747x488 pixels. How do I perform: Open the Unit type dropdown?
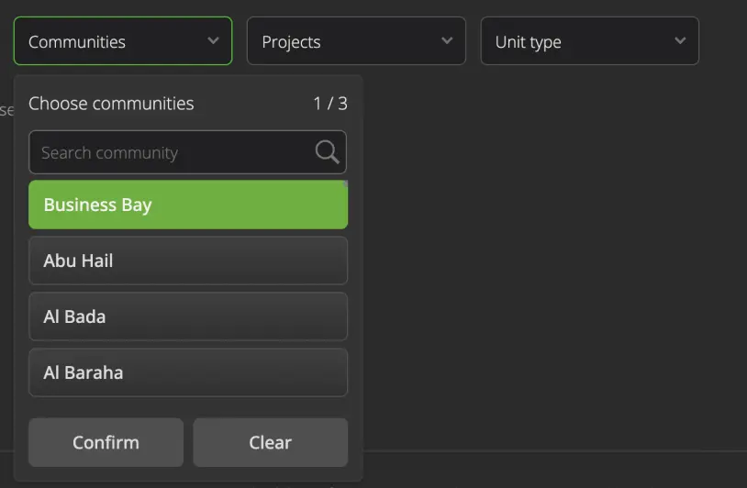[590, 41]
